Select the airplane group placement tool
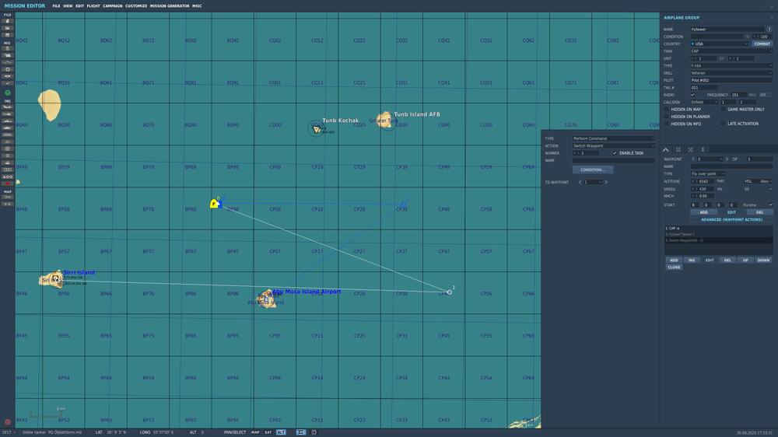 point(8,107)
